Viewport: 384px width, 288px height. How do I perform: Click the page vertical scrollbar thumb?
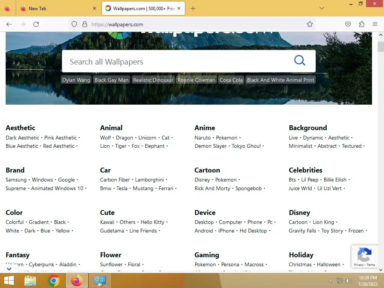tap(381, 46)
